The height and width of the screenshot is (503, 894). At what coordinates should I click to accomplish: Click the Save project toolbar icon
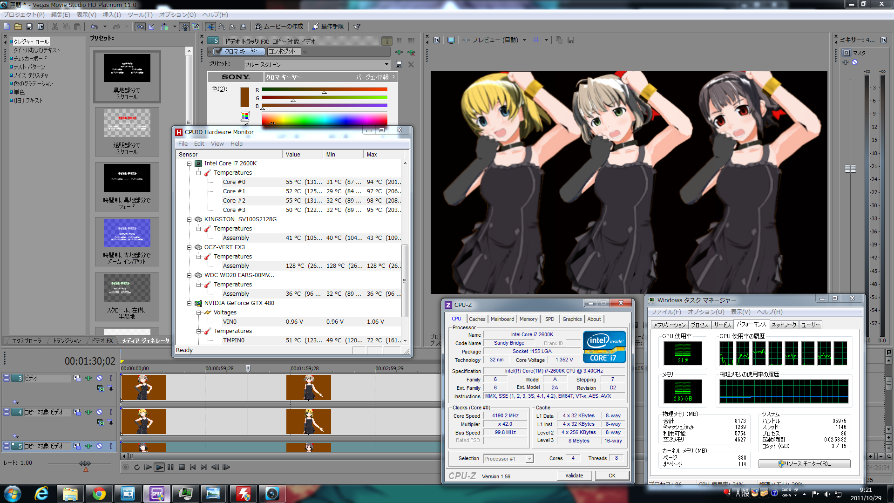(x=29, y=27)
